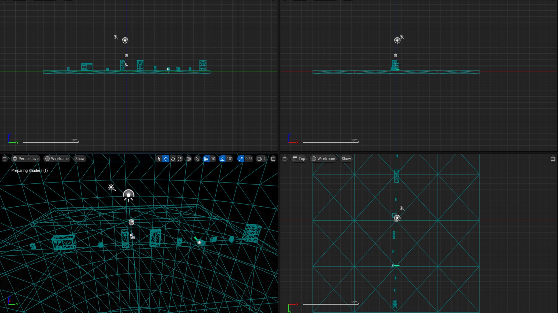The width and height of the screenshot is (558, 313).
Task: Click the world coordinate system globe icon
Action: pyautogui.click(x=189, y=159)
